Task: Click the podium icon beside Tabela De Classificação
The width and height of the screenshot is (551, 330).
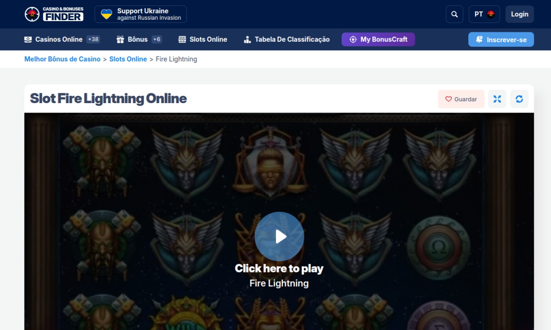Action: (247, 40)
